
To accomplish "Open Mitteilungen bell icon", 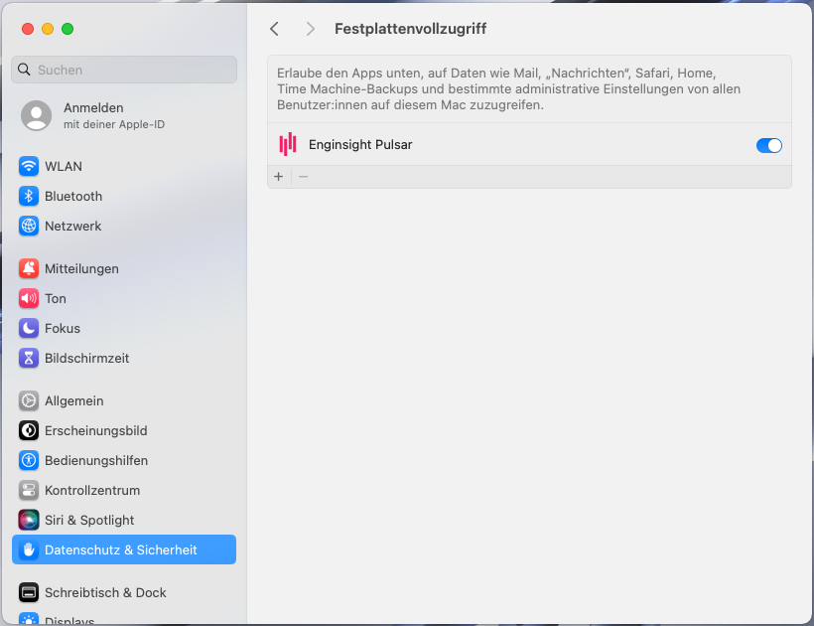I will 29,268.
